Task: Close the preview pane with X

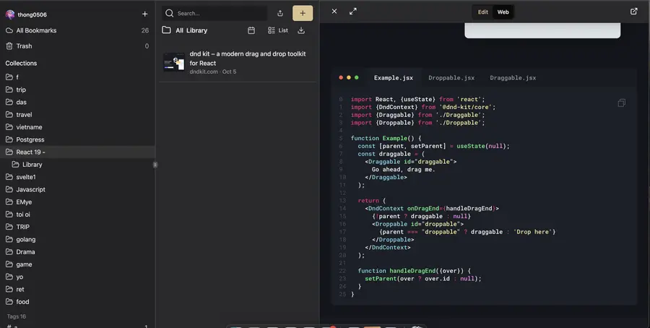Action: (x=334, y=12)
